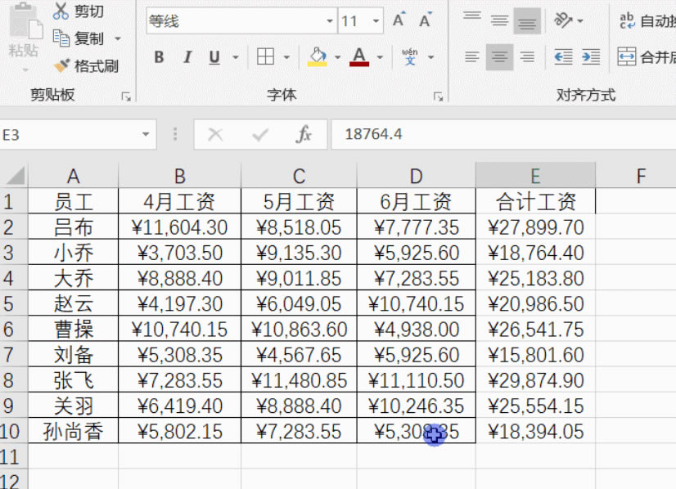Apply the yellow fill color bucket

click(x=317, y=57)
